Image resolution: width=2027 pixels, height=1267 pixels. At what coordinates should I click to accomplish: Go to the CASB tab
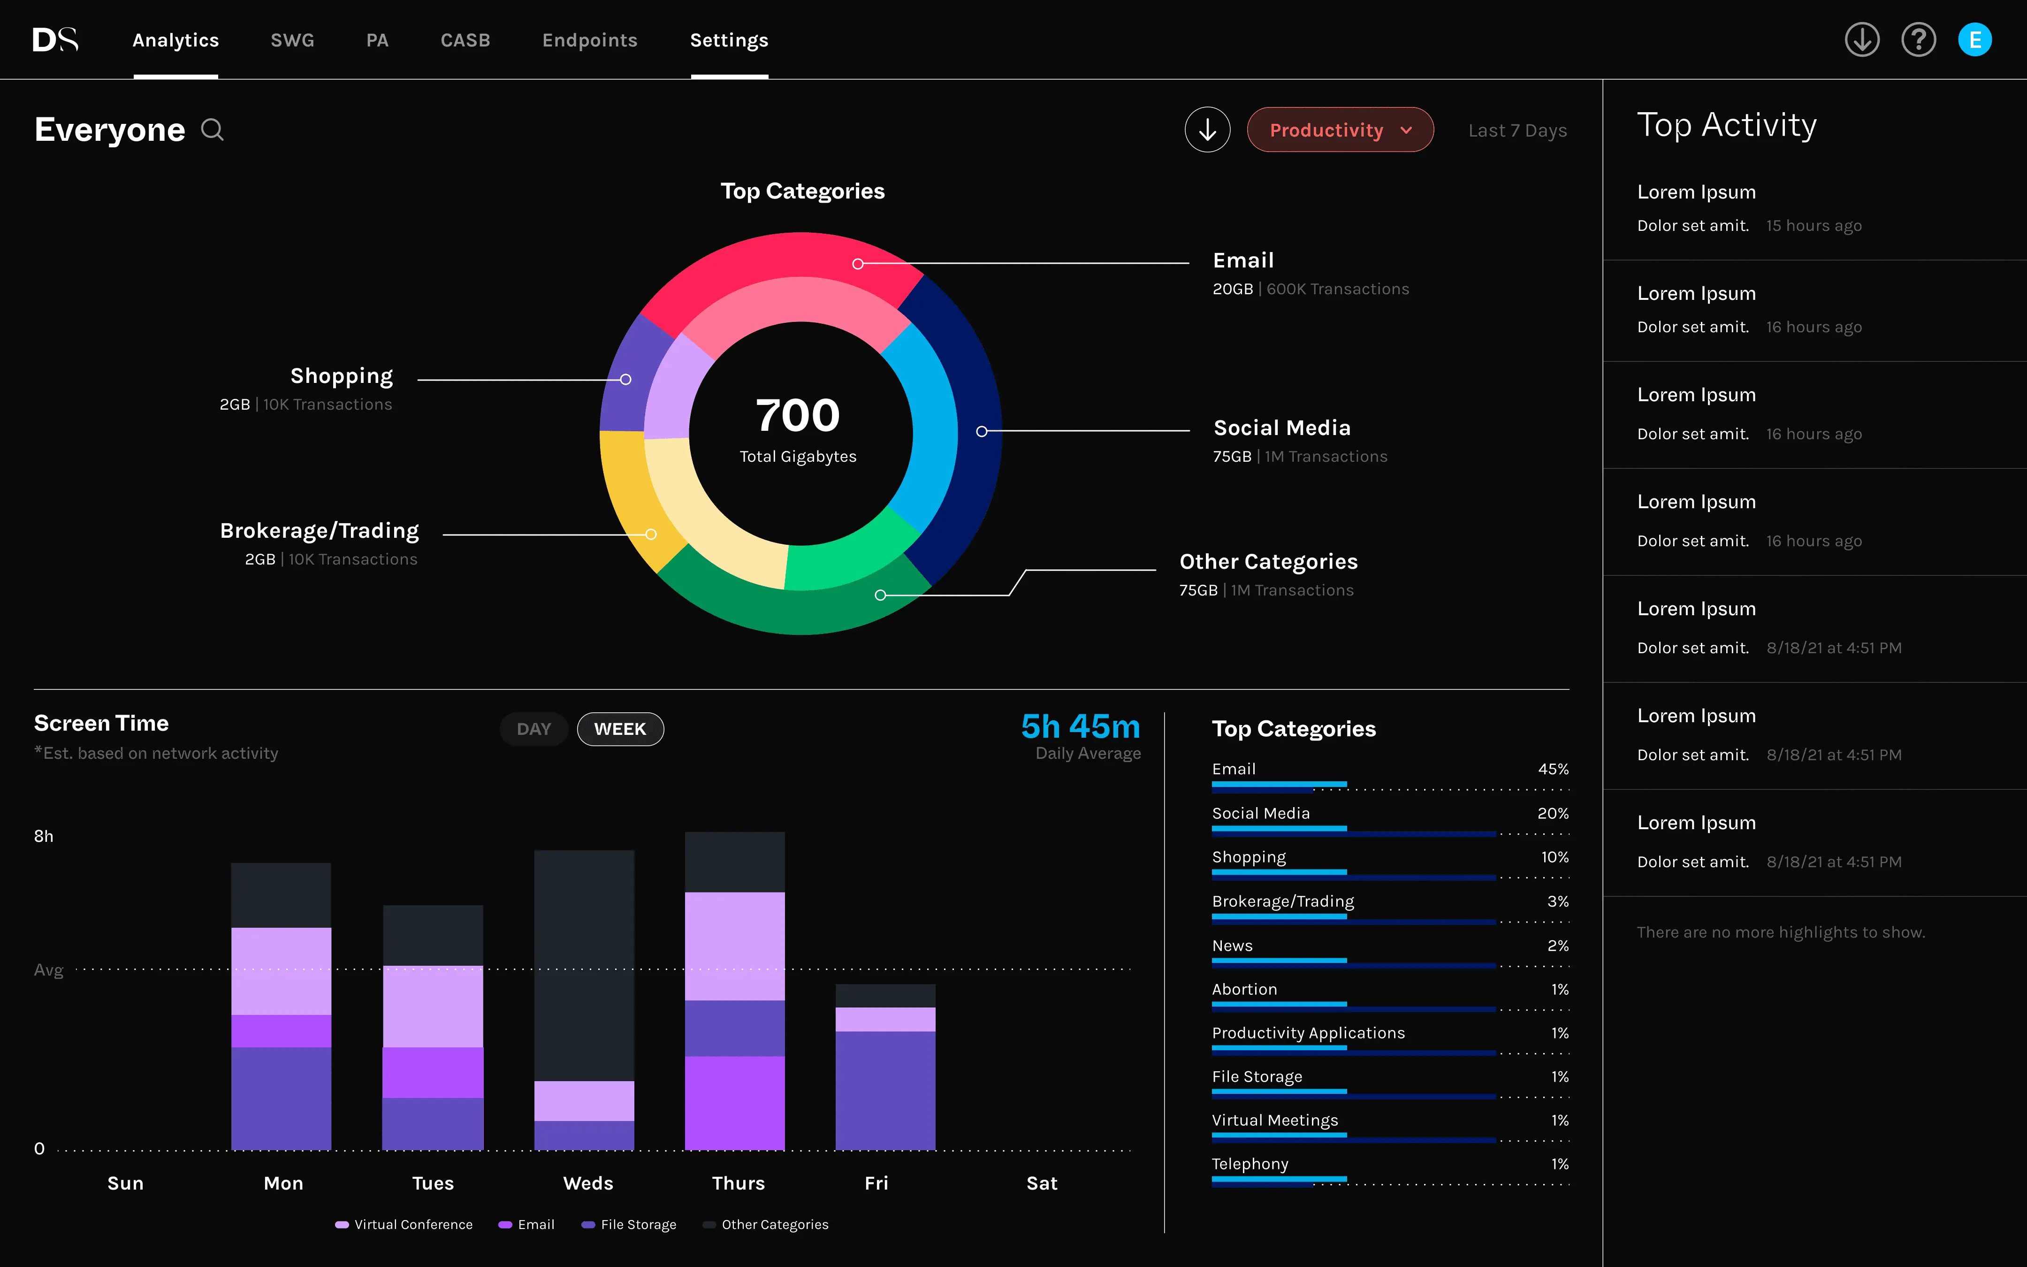pyautogui.click(x=466, y=40)
